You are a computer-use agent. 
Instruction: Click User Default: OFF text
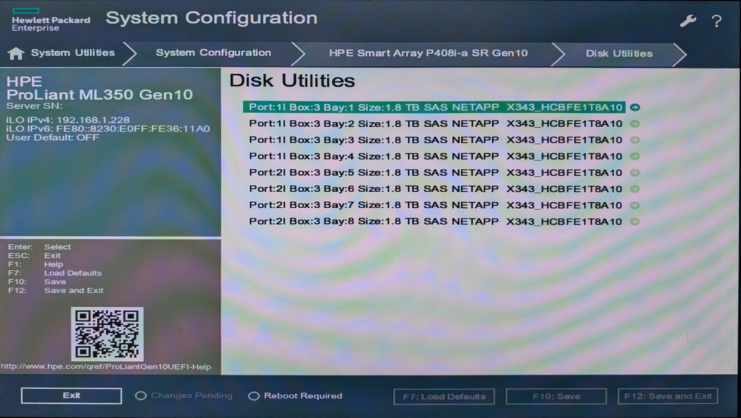tap(53, 137)
